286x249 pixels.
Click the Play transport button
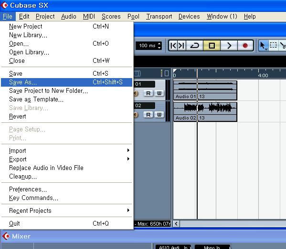coord(229,46)
